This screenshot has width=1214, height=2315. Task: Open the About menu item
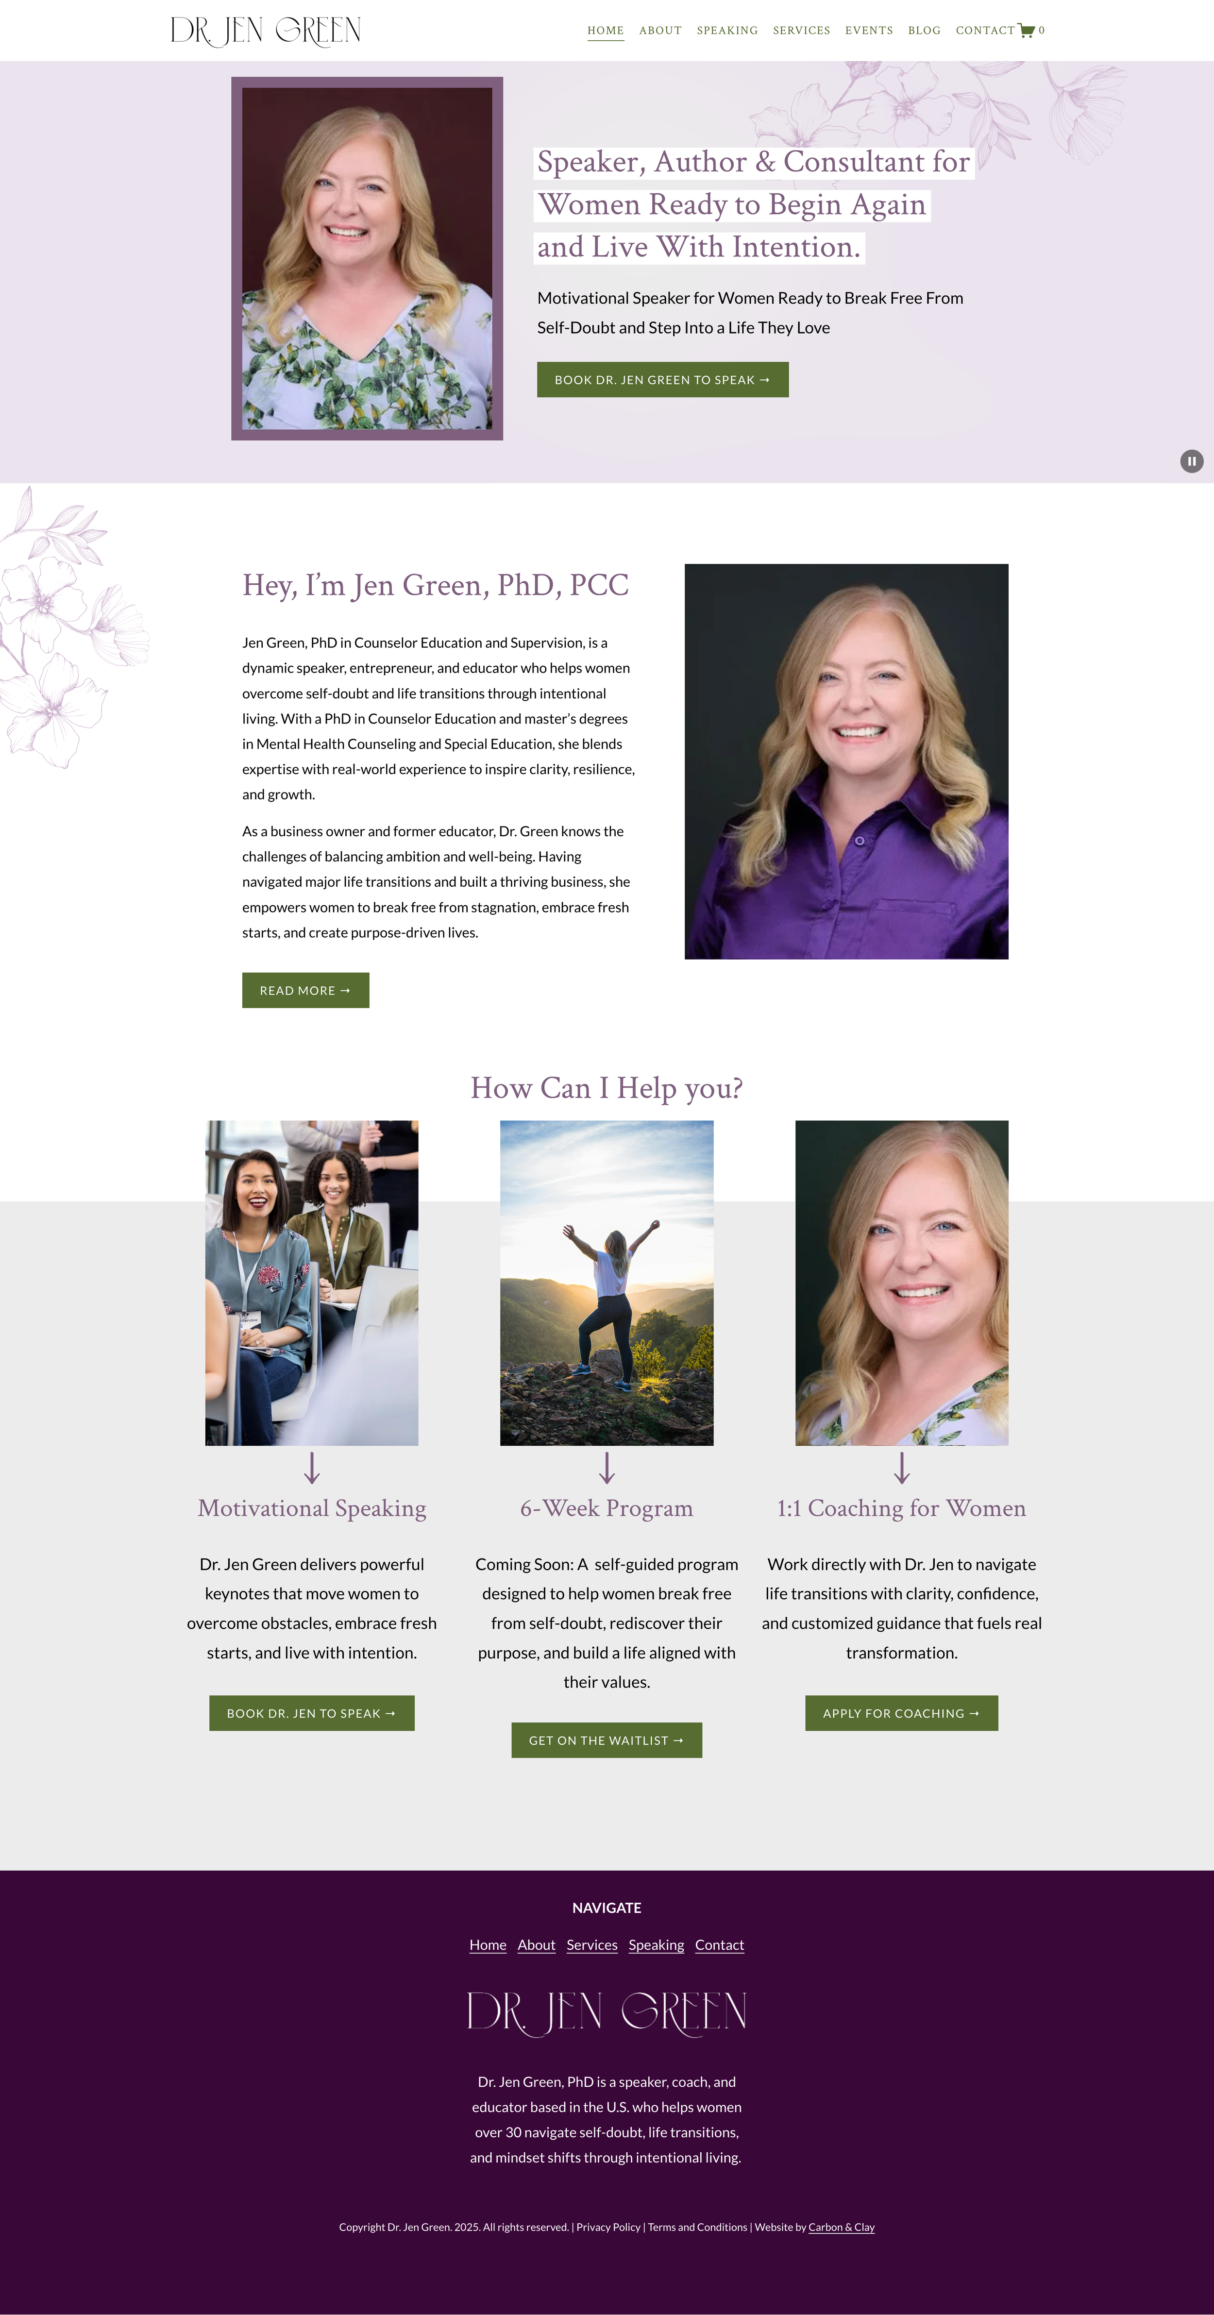(660, 31)
